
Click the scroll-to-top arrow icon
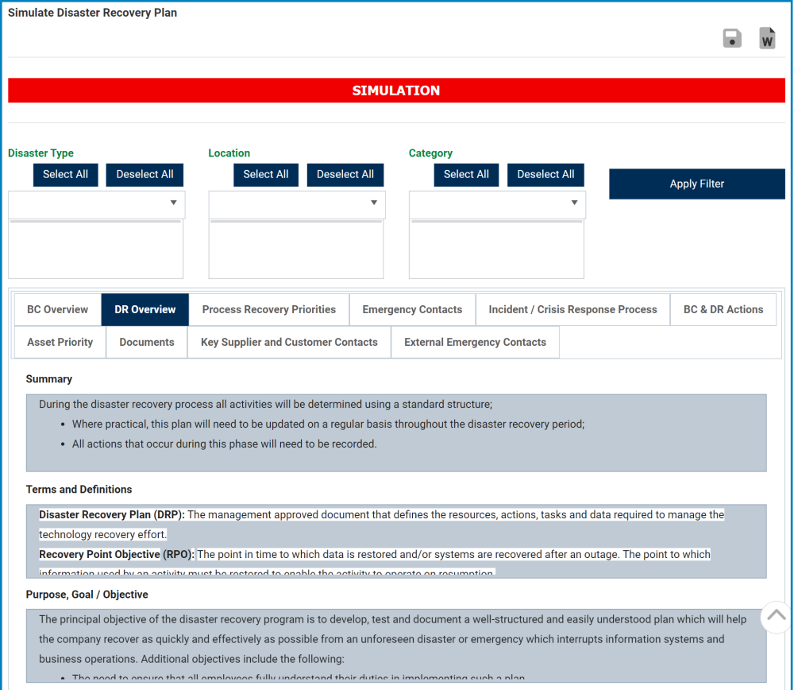[776, 617]
